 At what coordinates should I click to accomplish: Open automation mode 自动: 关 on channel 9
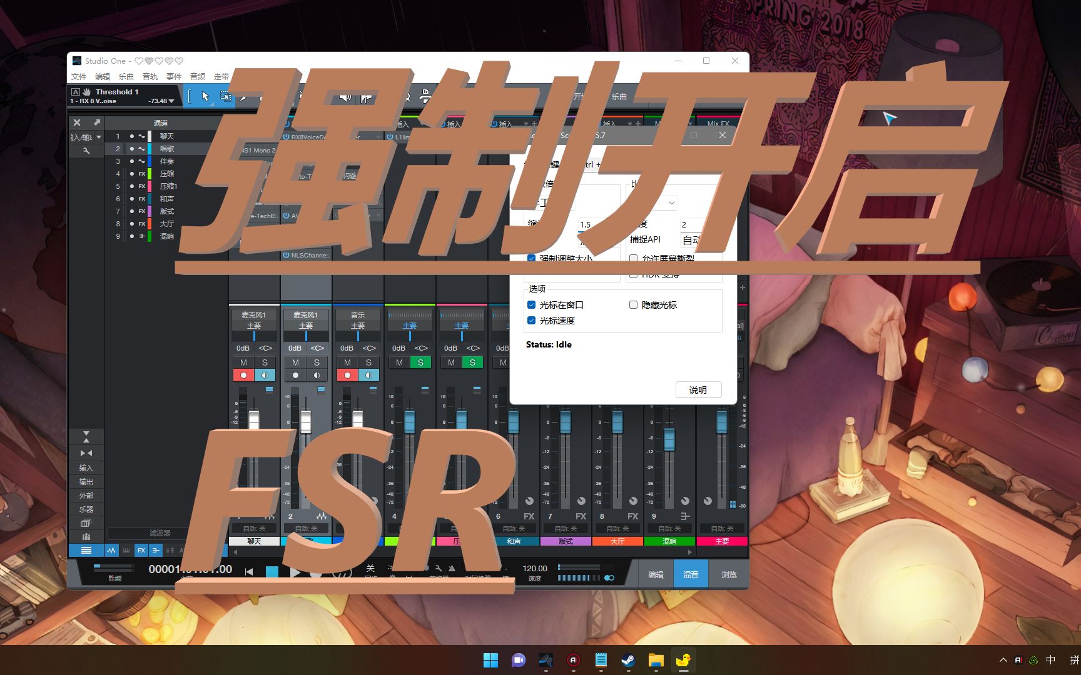coord(669,529)
